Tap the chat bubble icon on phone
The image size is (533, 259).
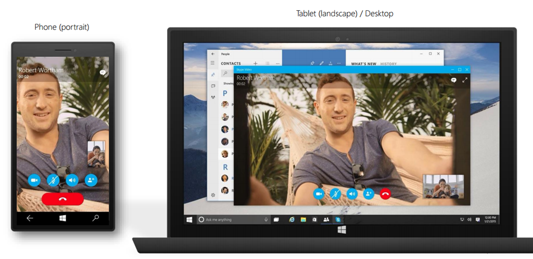[x=103, y=73]
